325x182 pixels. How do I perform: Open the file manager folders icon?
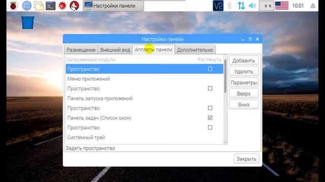[39, 6]
